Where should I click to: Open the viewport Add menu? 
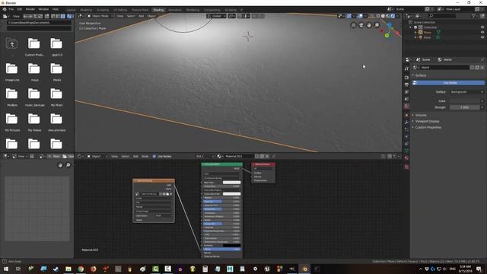pyautogui.click(x=141, y=16)
